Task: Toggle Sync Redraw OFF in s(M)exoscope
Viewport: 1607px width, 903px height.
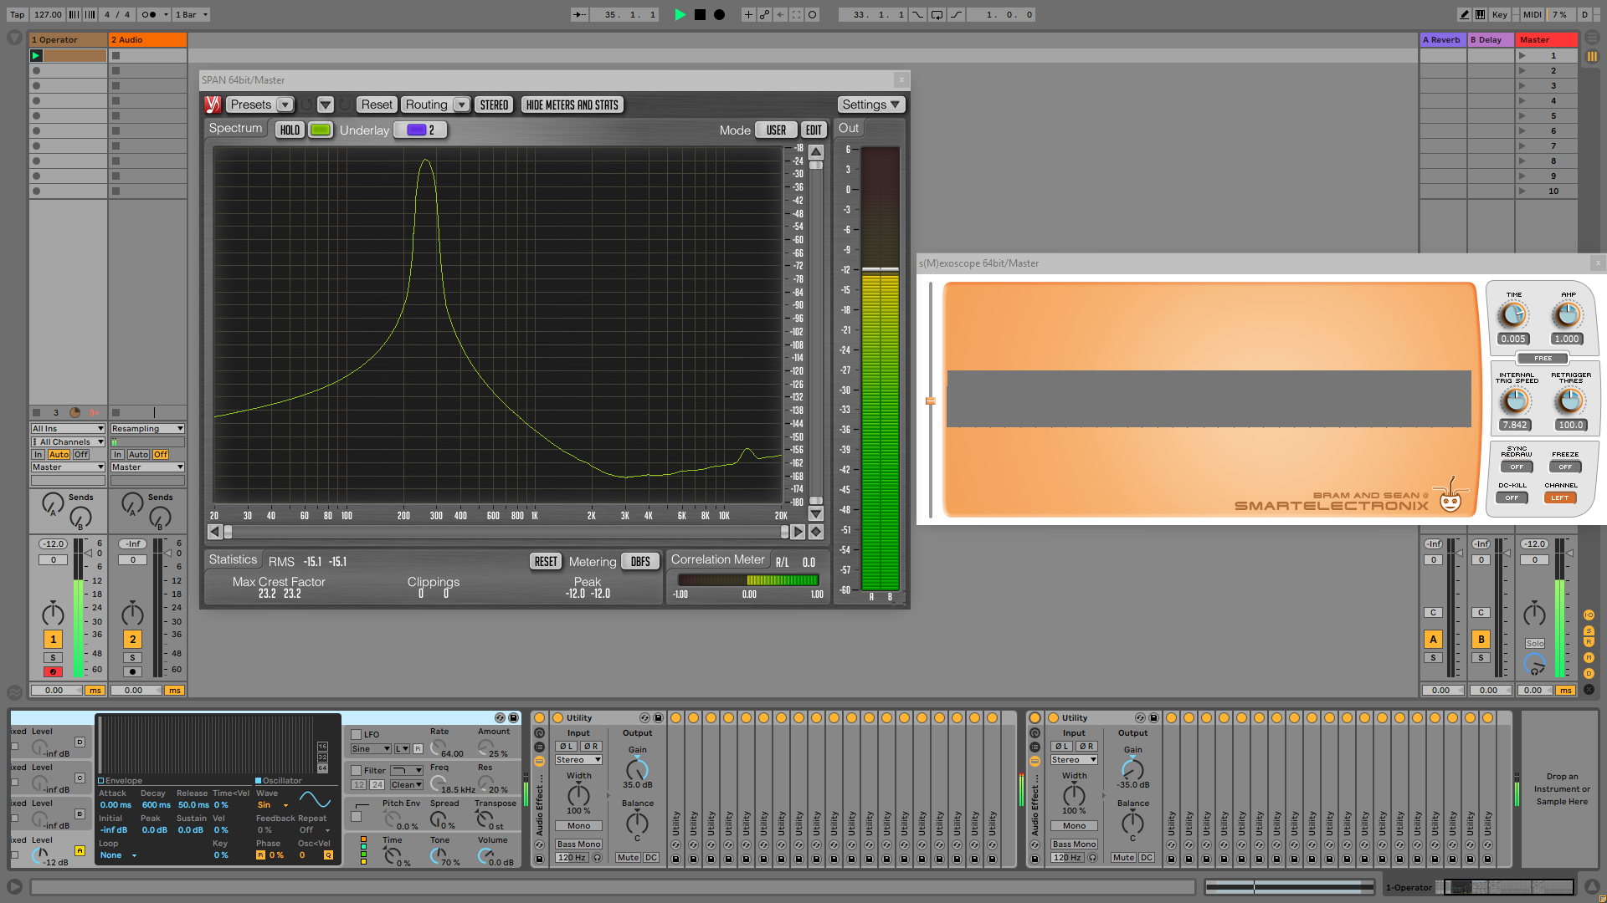Action: 1517,467
